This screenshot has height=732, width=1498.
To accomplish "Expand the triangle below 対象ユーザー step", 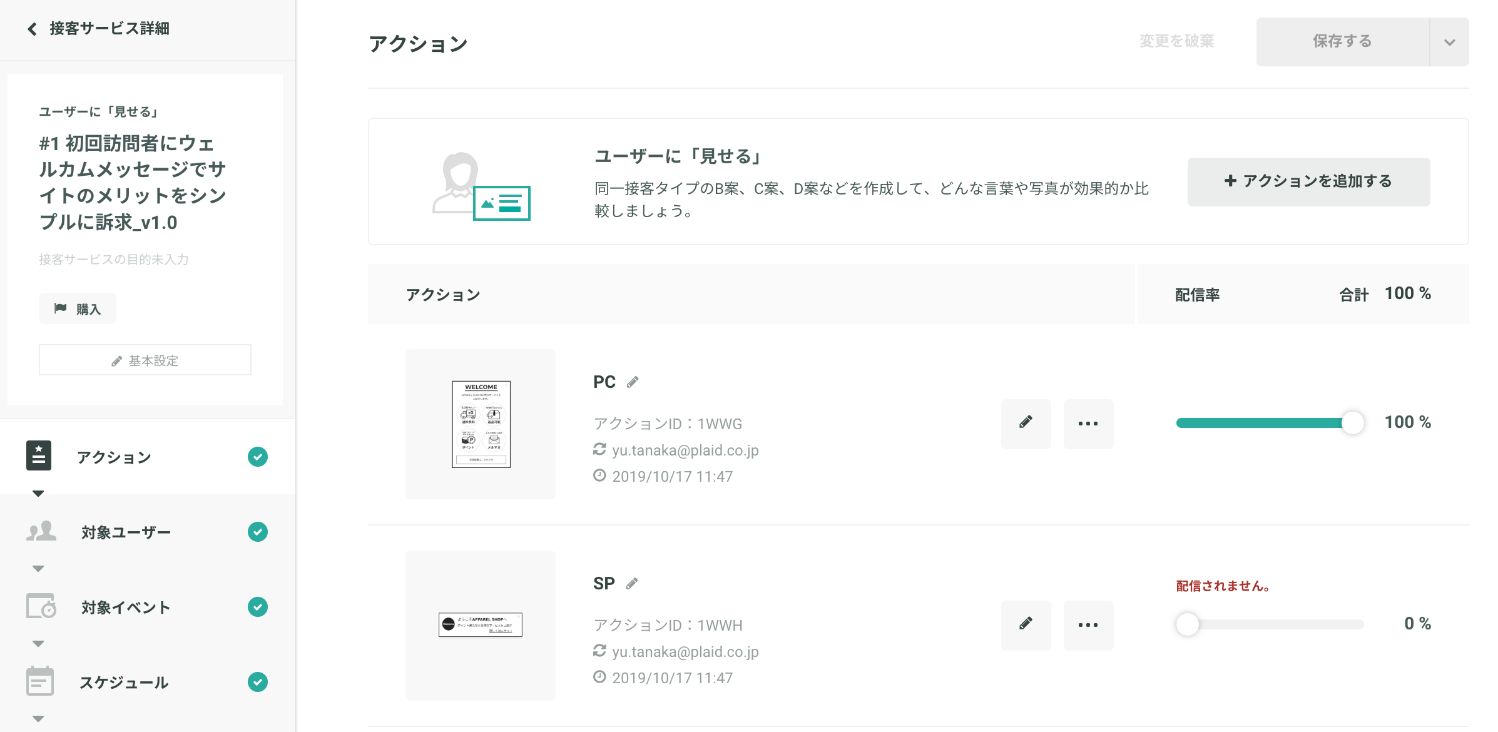I will click(38, 569).
